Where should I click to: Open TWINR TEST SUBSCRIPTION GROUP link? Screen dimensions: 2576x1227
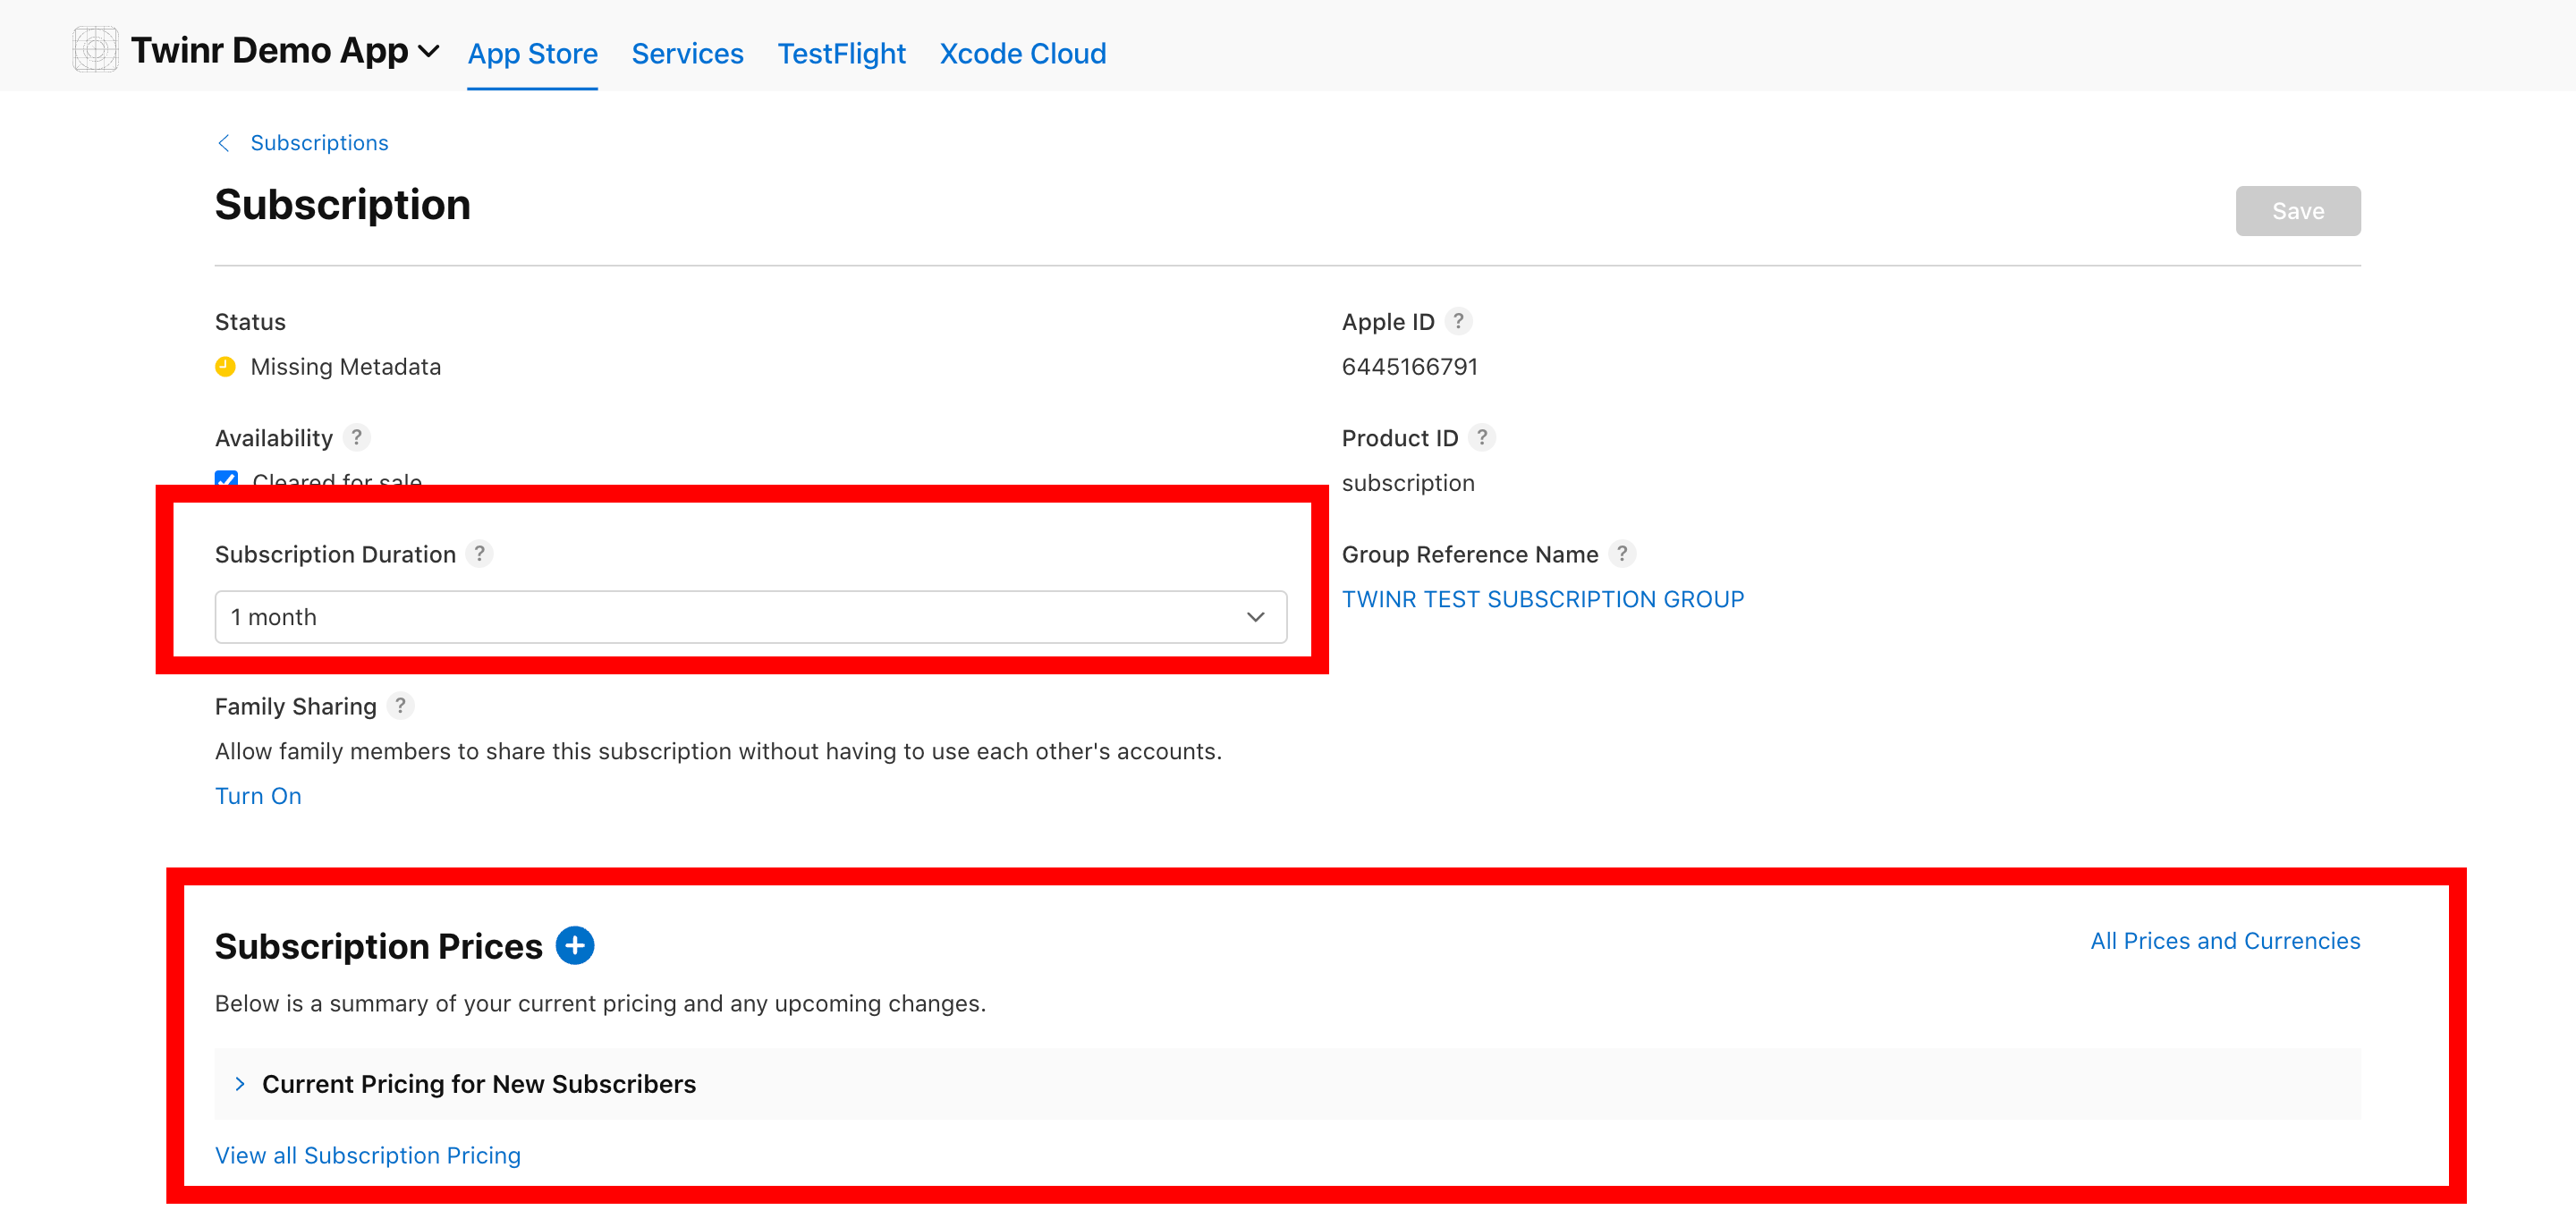[x=1542, y=599]
